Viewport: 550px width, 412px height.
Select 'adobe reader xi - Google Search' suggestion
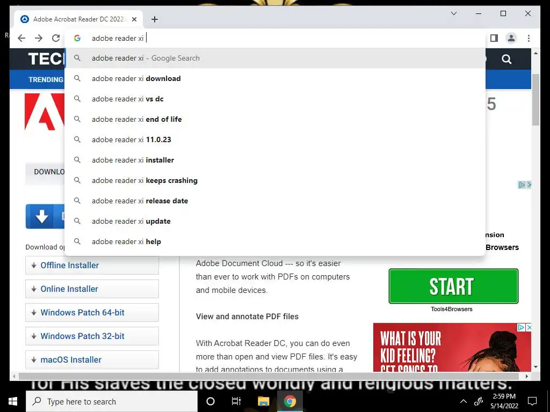275,58
